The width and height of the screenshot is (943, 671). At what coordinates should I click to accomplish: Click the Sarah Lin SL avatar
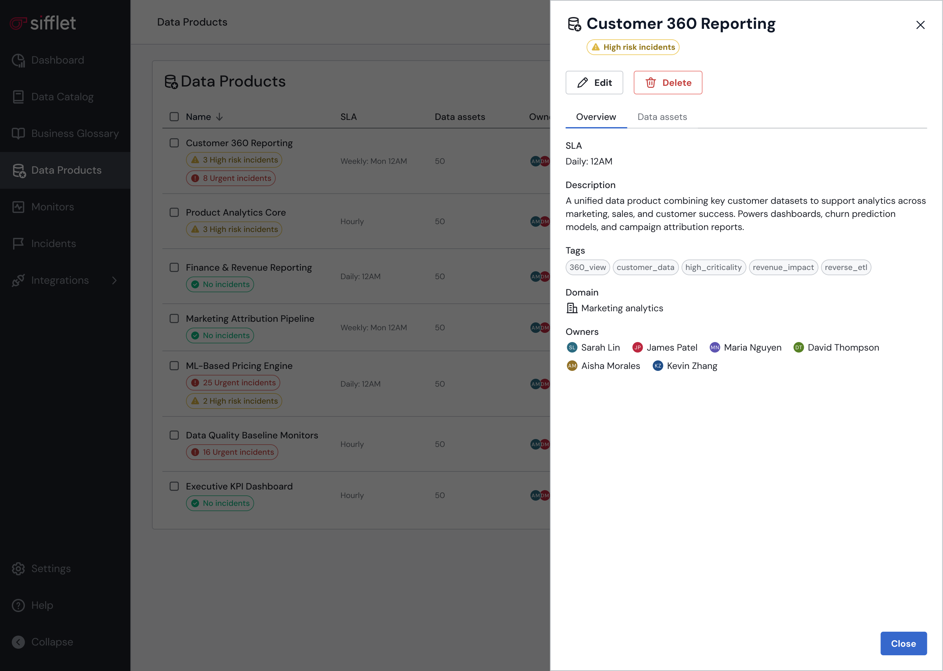point(572,348)
